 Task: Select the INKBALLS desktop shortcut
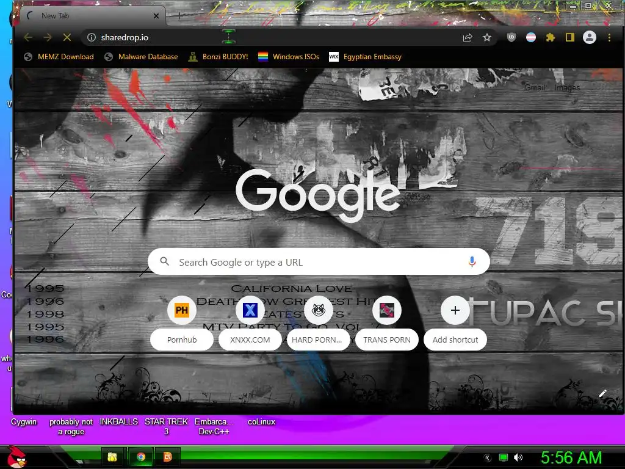pyautogui.click(x=119, y=421)
